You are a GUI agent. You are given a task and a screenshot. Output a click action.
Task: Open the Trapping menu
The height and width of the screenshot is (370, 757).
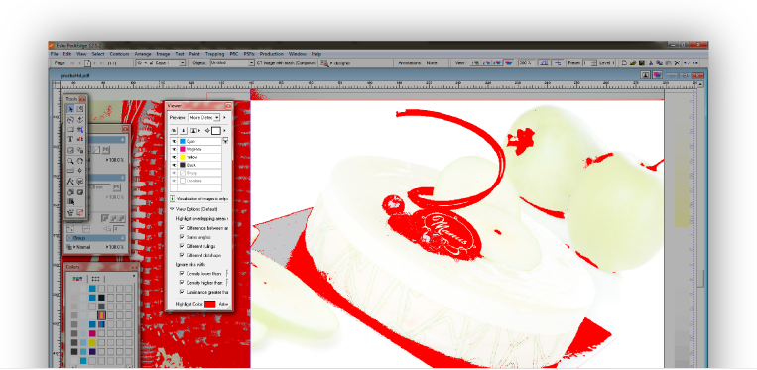point(215,54)
